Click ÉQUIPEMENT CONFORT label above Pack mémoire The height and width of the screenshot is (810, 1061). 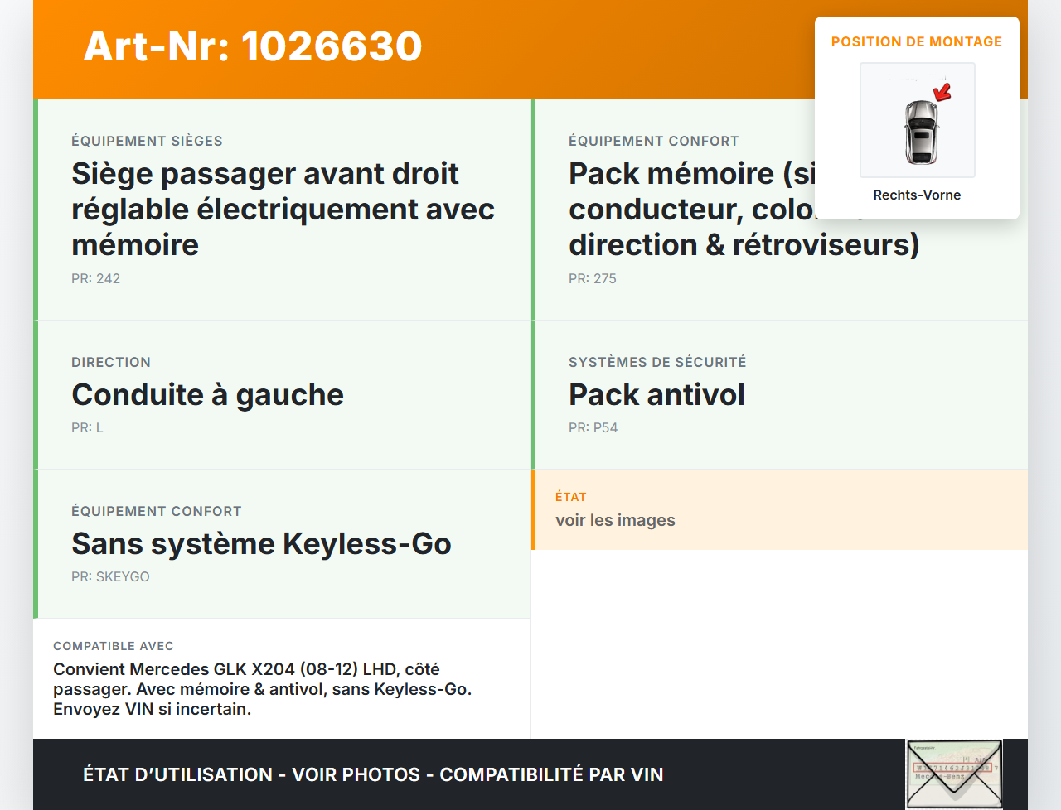click(x=653, y=141)
